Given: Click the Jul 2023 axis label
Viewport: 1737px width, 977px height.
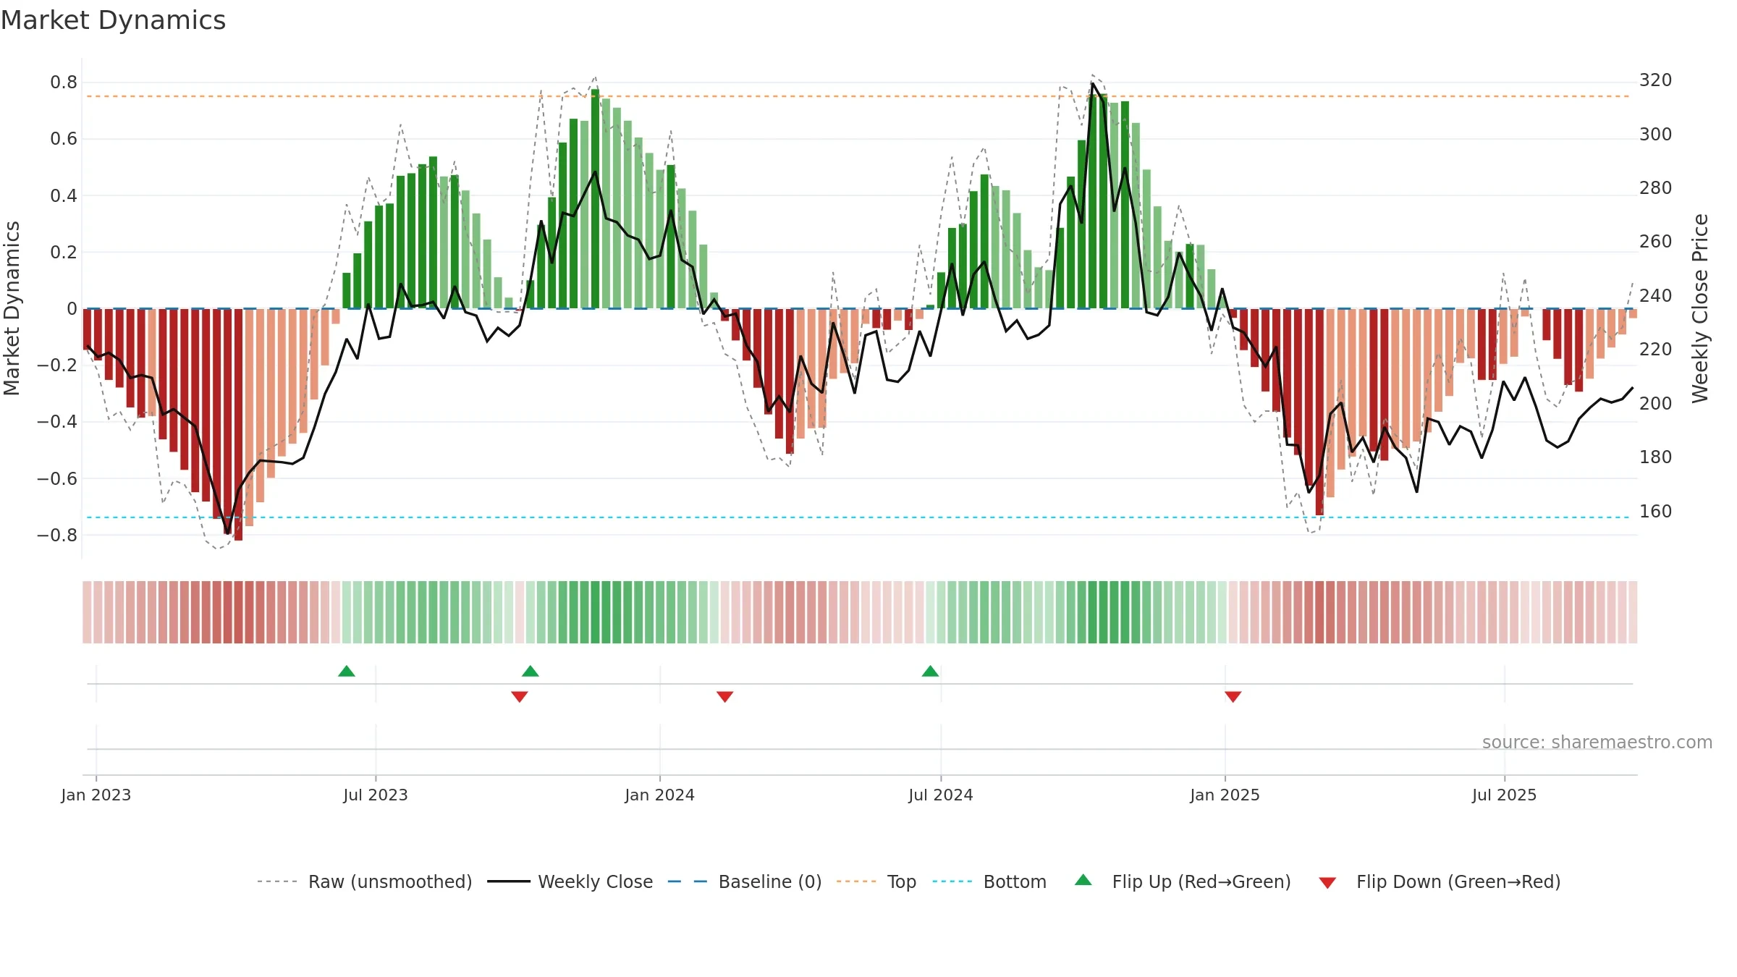Looking at the screenshot, I should coord(376,795).
